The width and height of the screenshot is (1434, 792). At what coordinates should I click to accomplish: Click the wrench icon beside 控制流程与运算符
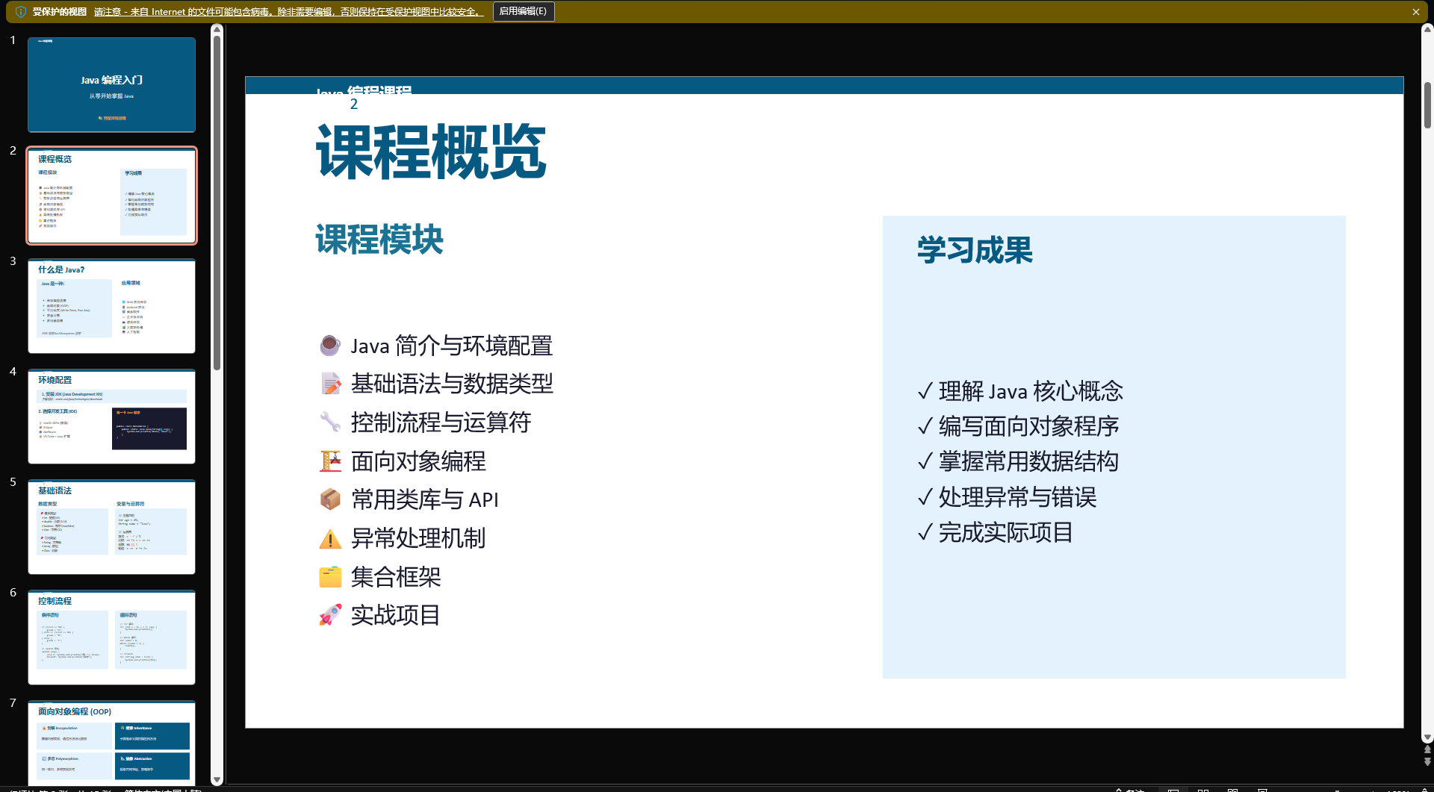tap(330, 422)
